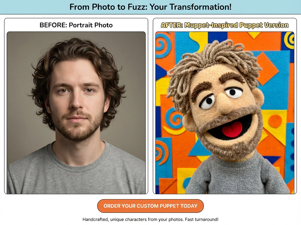Viewport: 301px width, 225px height.
Task: Click the orange circle on yellow felt square
Action: tap(275, 121)
